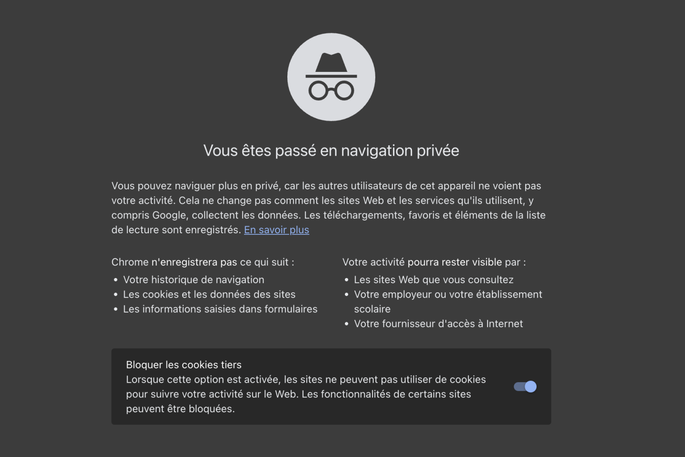The image size is (685, 457).
Task: Click "Votre activité pourra rester visible par" heading
Action: click(x=434, y=262)
